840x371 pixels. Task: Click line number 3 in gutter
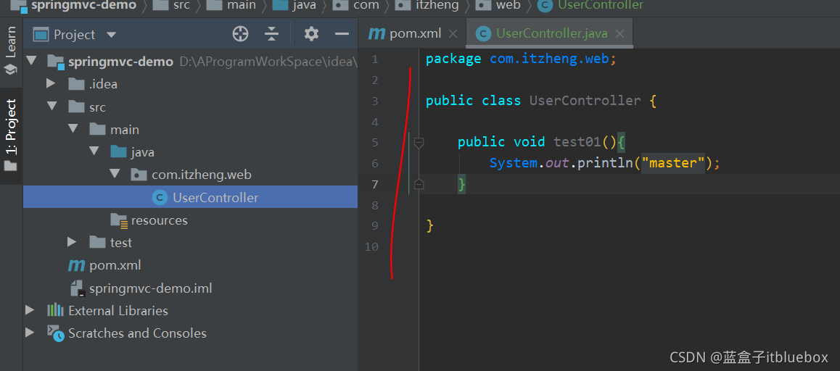tap(374, 101)
